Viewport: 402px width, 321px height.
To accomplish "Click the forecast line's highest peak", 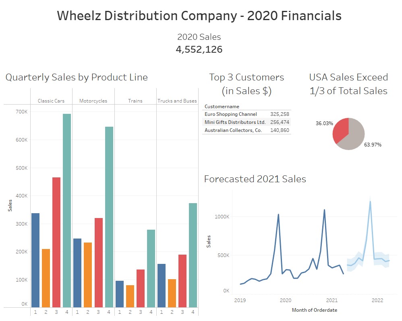I will coord(370,202).
